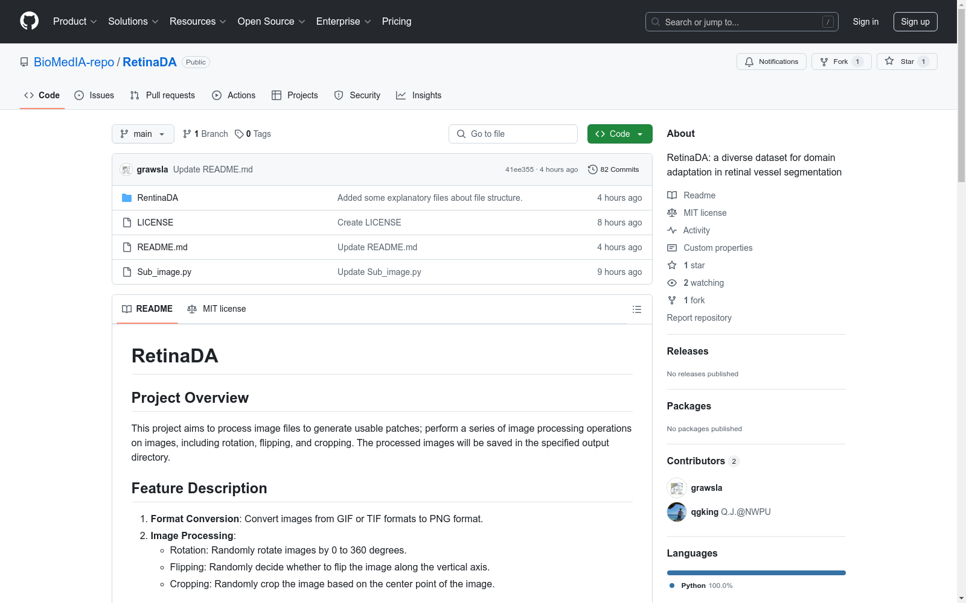Click the tag icon beside 0 Tags
Viewport: 966px width, 603px height.
[x=239, y=134]
